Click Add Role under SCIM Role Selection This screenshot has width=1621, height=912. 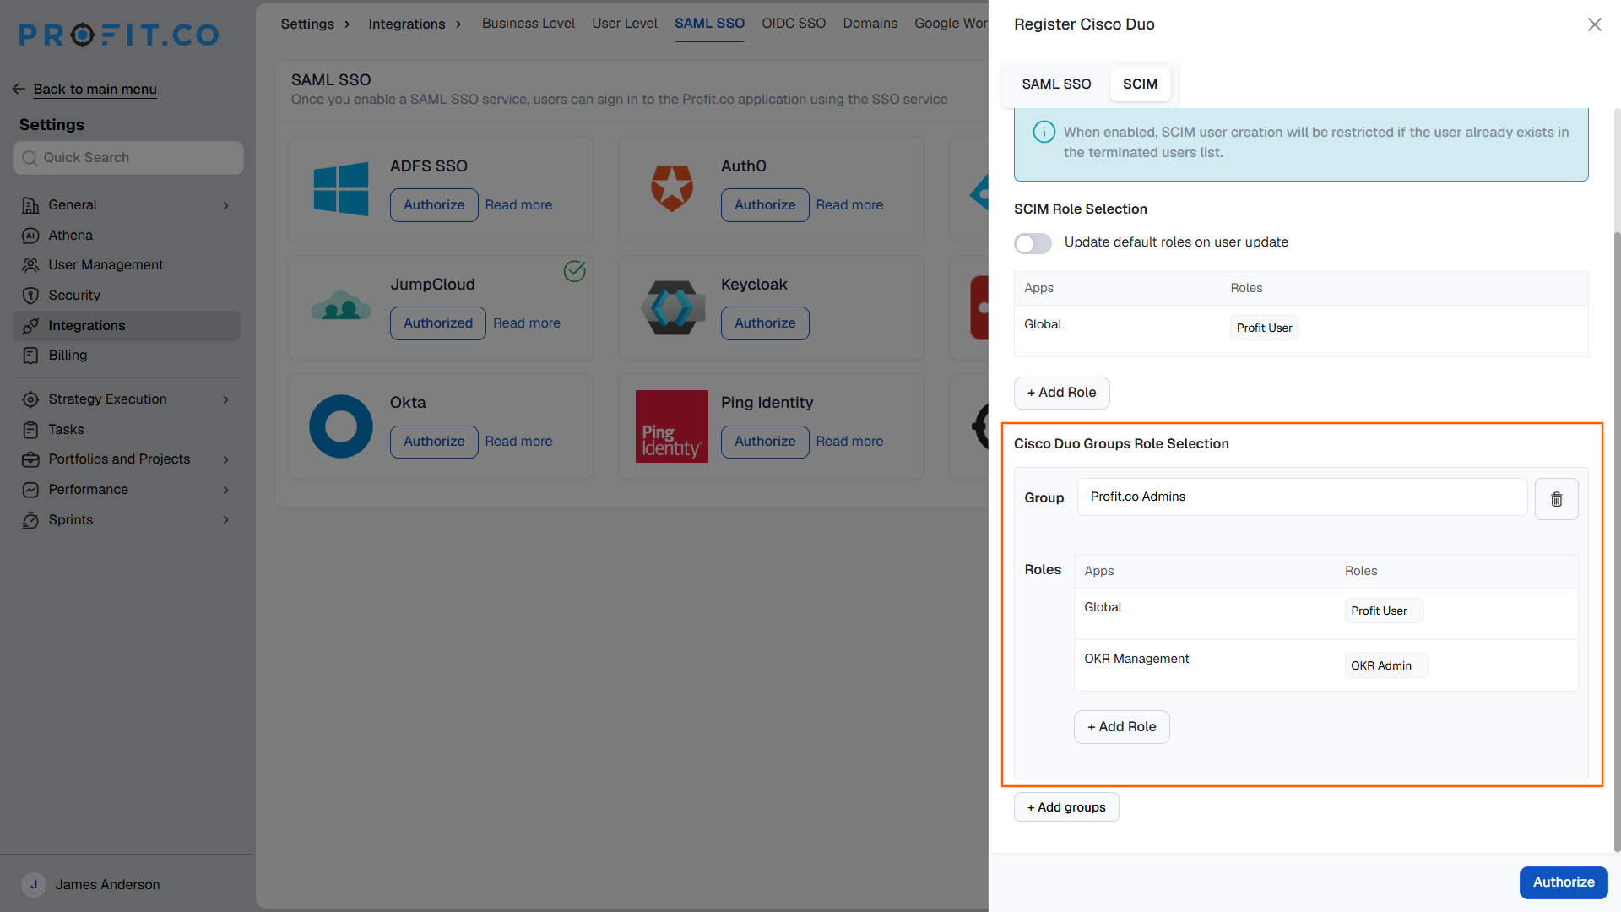click(x=1061, y=393)
